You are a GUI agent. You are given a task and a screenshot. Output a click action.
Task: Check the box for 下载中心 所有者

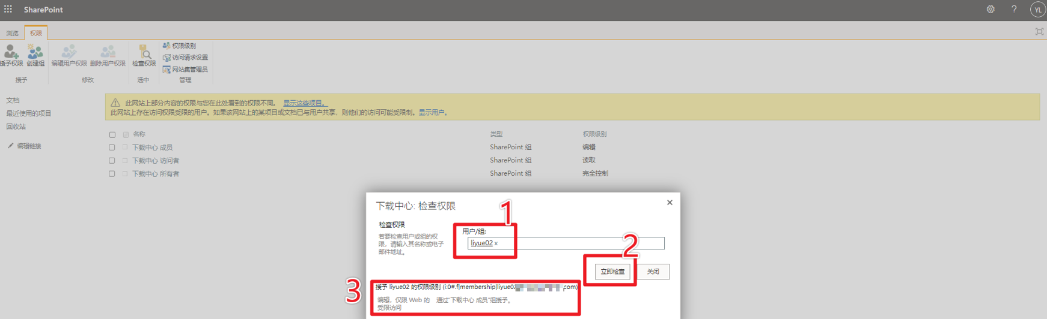tap(112, 174)
